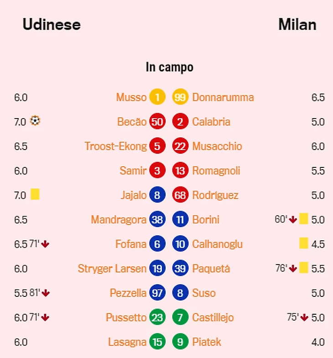The image size is (333, 358).
Task: Click Fofana's substitution arrow icon
Action: 45,244
